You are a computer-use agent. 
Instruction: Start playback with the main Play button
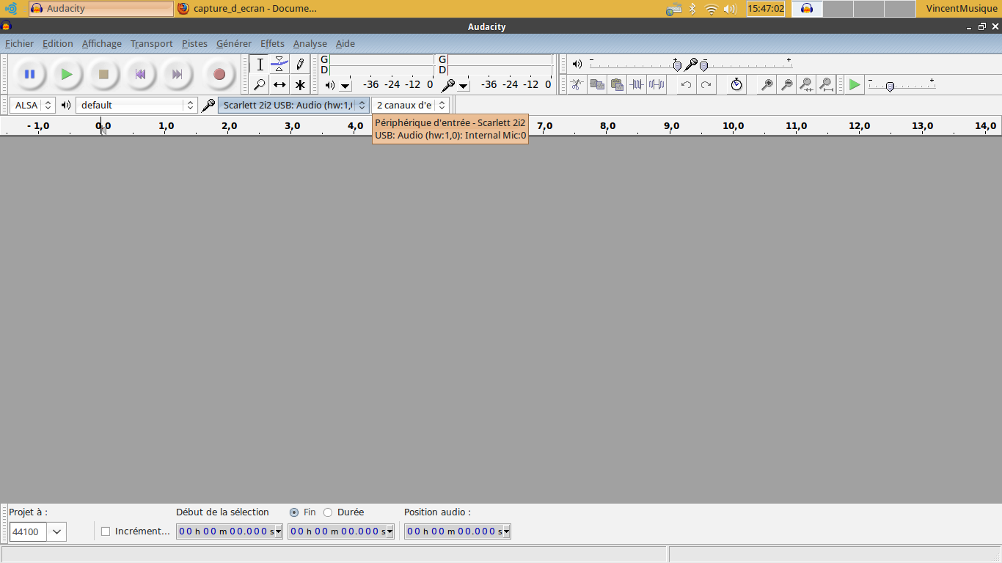pos(67,74)
